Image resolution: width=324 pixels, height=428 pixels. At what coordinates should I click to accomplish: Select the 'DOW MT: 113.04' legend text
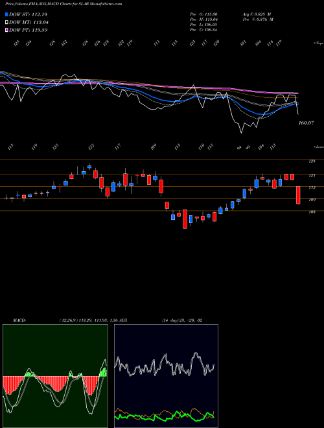pos(29,23)
